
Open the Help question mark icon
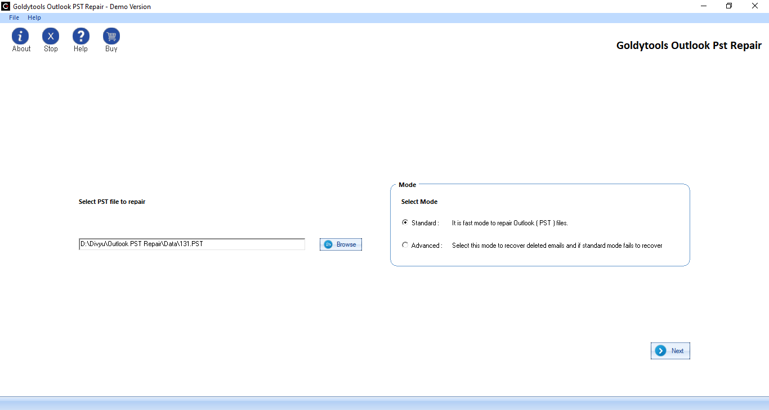(81, 37)
